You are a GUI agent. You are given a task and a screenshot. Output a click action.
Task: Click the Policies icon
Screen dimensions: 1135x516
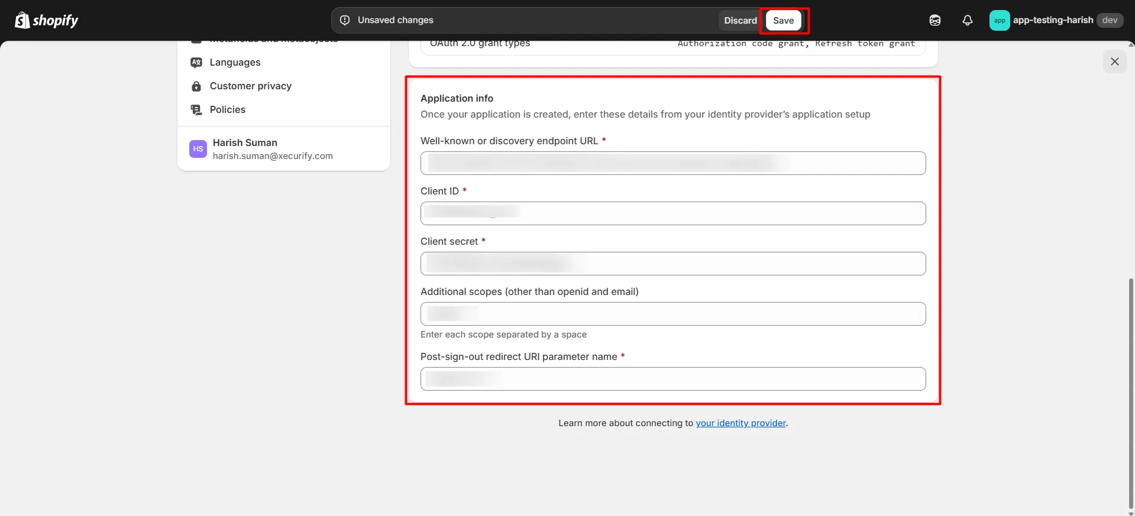point(196,109)
